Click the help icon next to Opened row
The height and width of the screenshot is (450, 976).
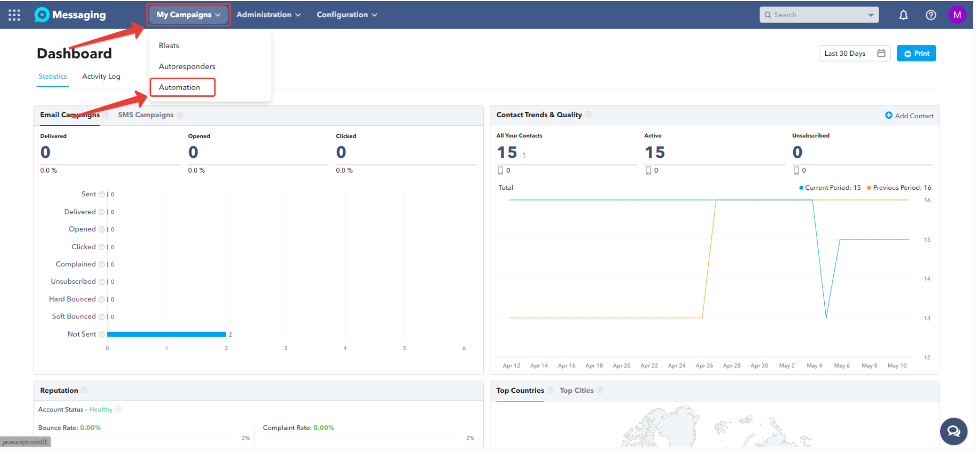[101, 229]
